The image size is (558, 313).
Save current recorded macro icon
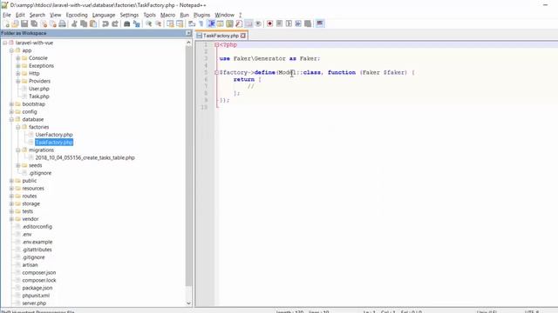(308, 23)
